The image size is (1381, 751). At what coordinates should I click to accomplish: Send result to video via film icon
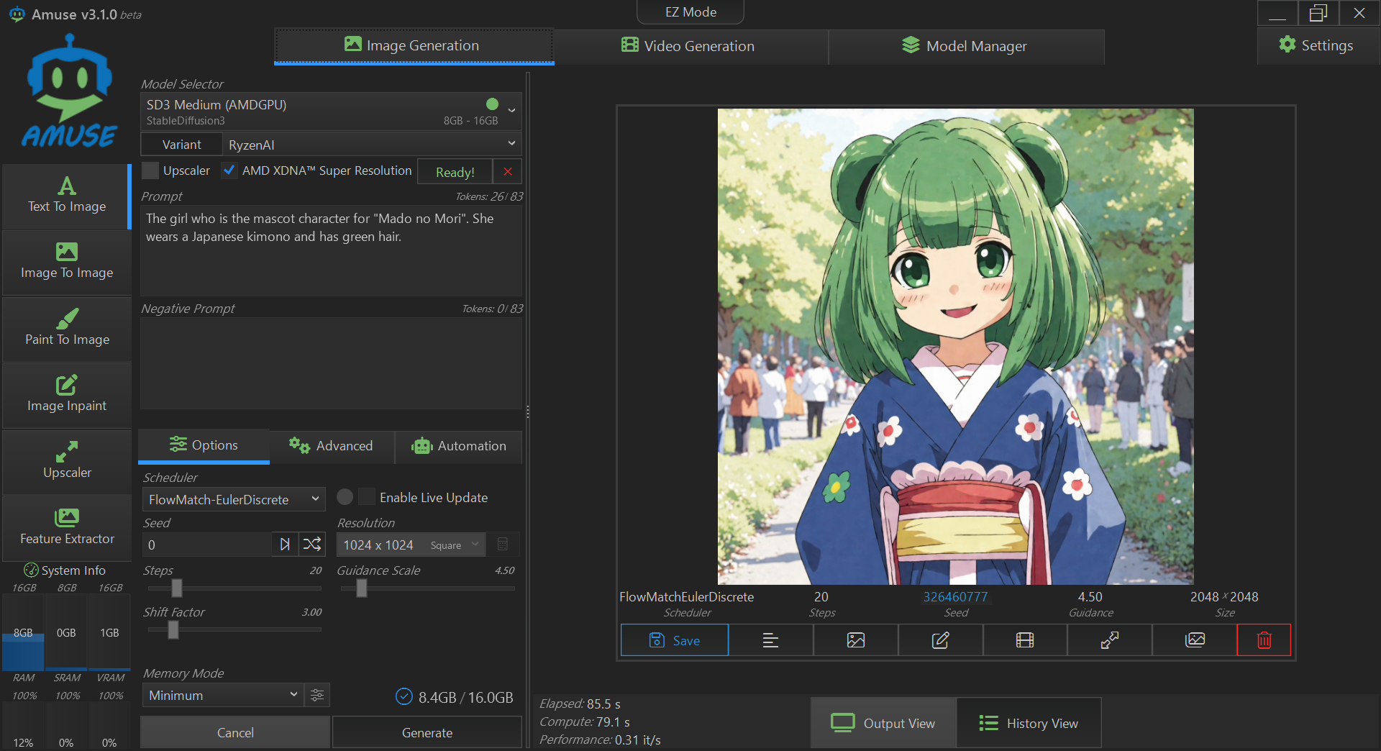click(x=1025, y=640)
